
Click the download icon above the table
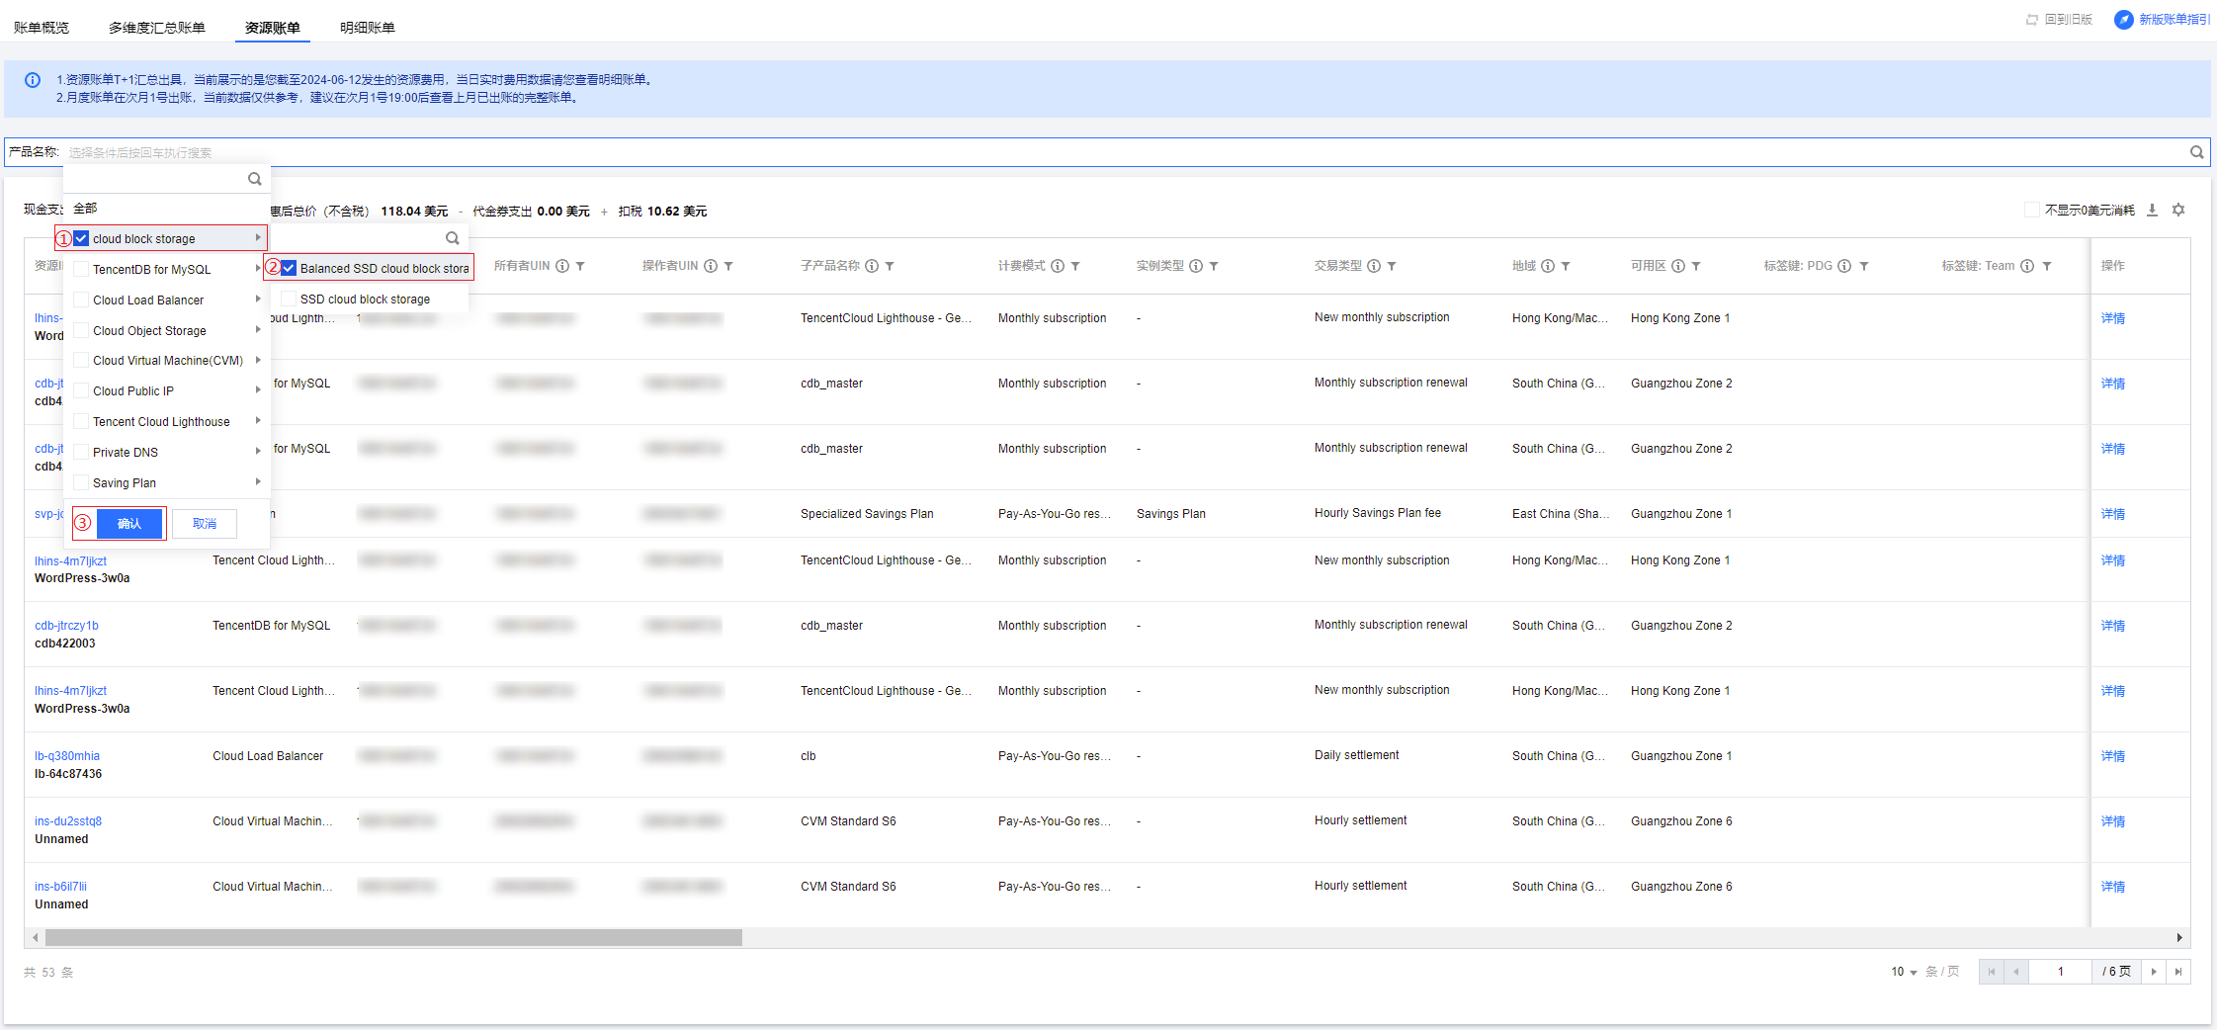point(2152,211)
